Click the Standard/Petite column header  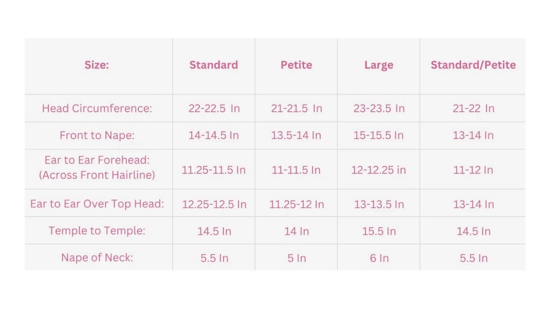tap(473, 65)
